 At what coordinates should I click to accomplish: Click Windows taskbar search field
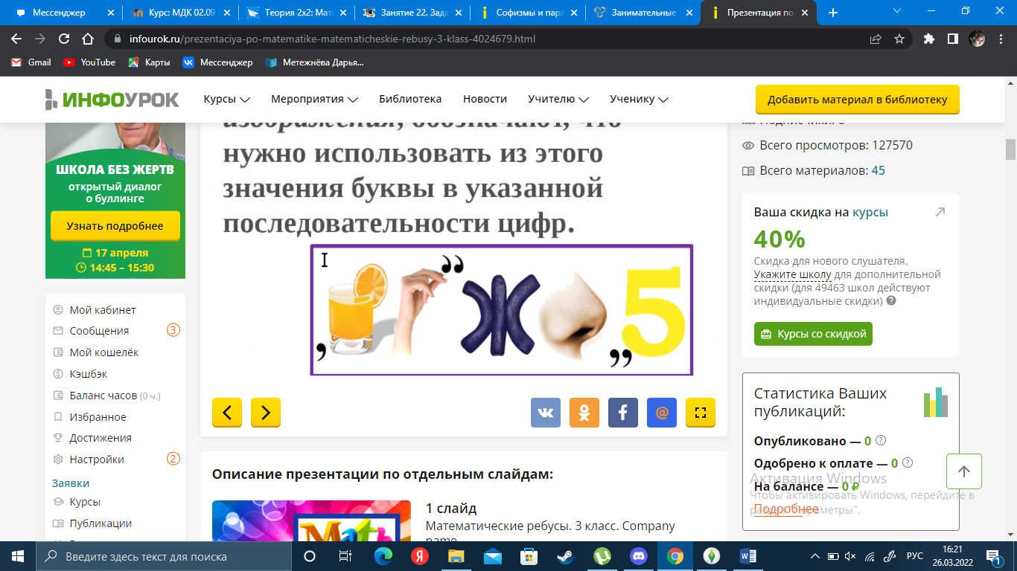point(163,556)
